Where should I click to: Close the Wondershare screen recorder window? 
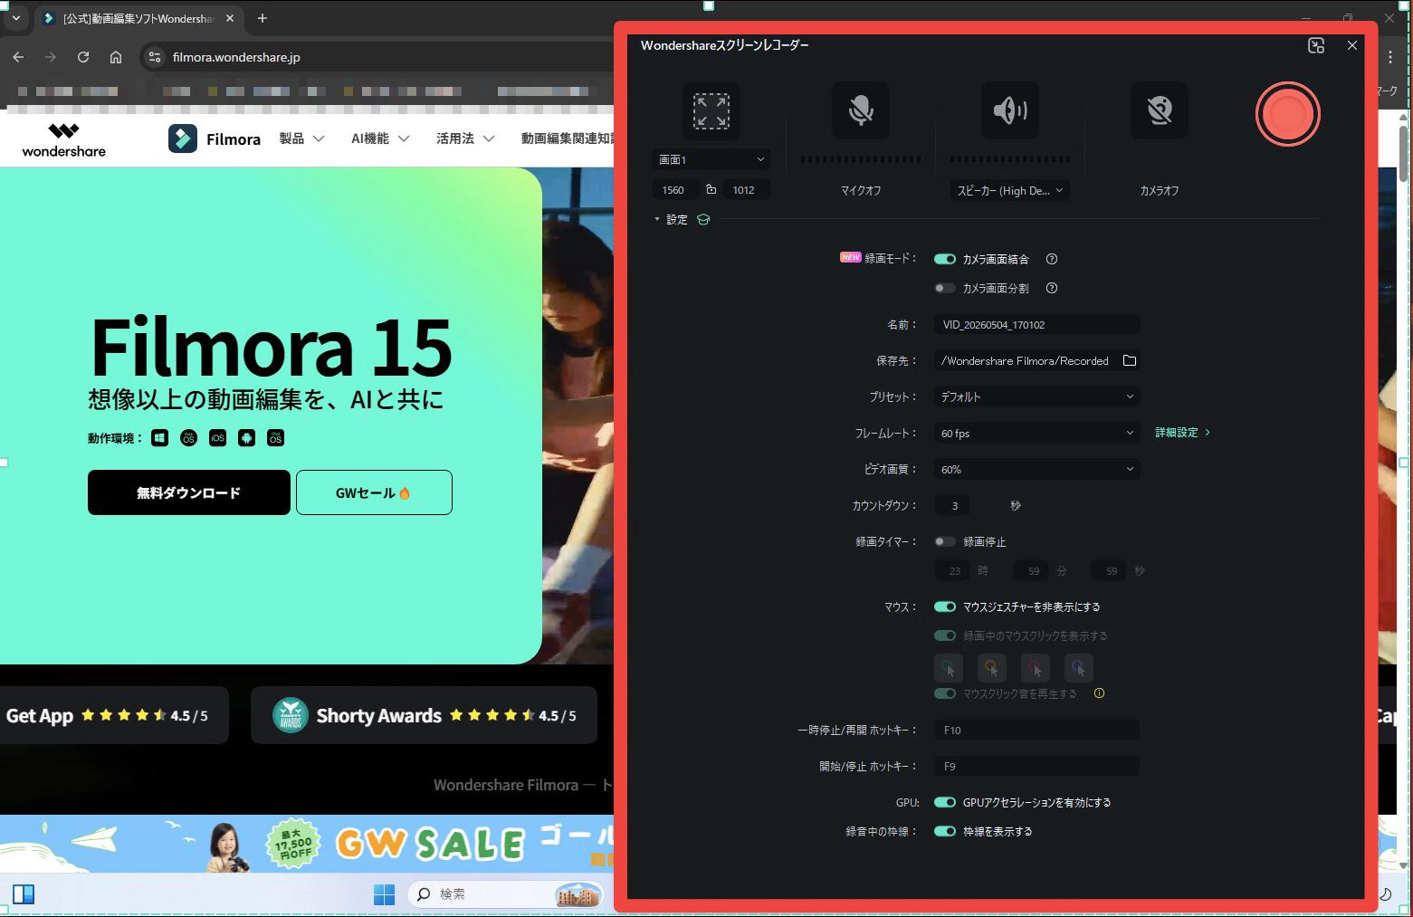click(1351, 45)
